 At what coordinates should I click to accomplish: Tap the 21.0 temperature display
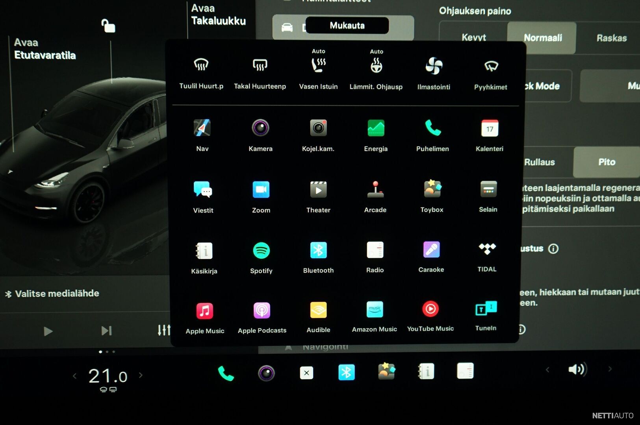[108, 376]
